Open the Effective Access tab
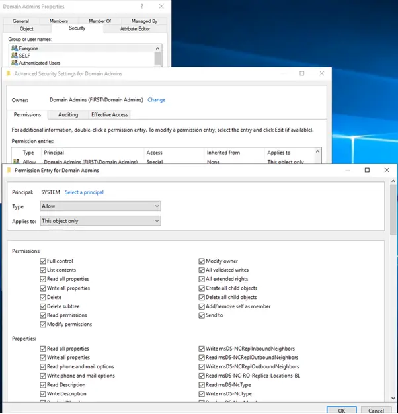This screenshot has width=398, height=414. click(109, 114)
